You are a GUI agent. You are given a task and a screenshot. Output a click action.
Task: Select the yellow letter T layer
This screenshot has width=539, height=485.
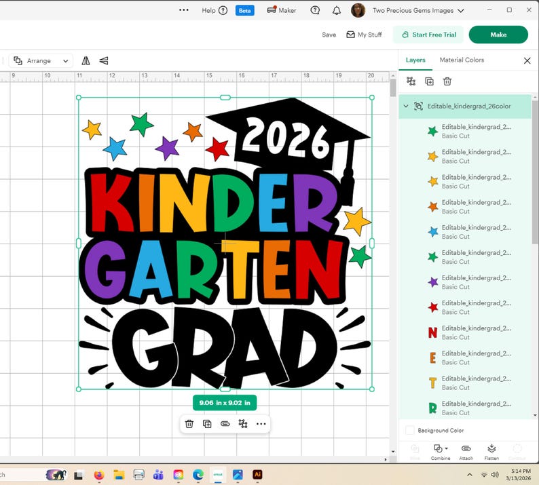point(465,383)
